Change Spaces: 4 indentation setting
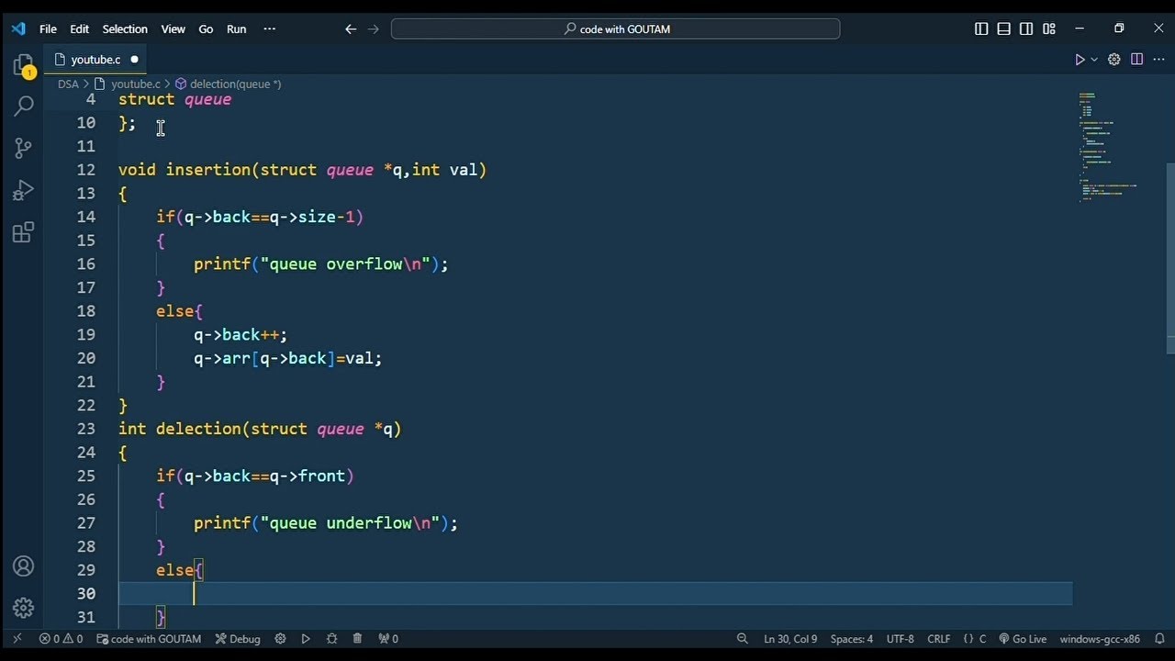 tap(852, 639)
